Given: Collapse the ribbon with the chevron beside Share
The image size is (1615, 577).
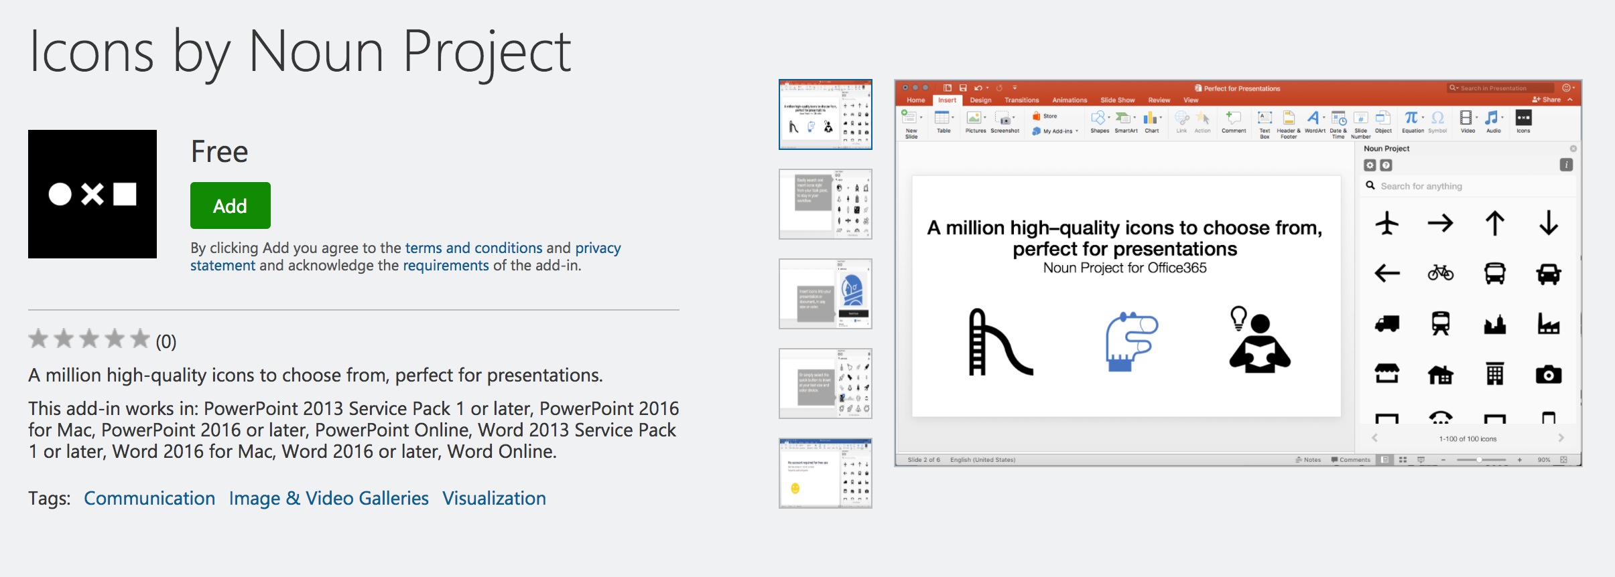Looking at the screenshot, I should pos(1570,100).
